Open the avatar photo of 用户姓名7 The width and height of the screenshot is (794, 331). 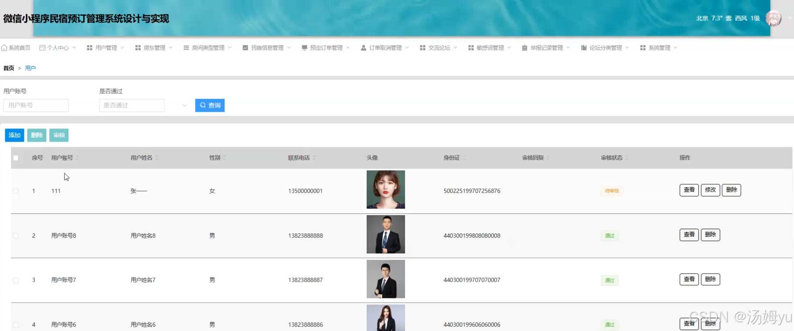pos(386,279)
